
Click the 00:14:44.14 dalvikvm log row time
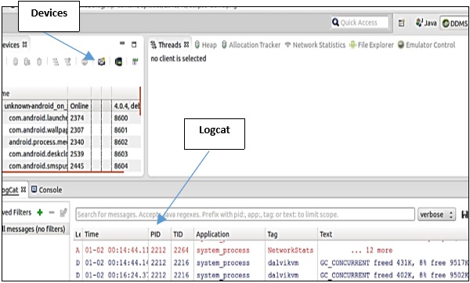[117, 263]
